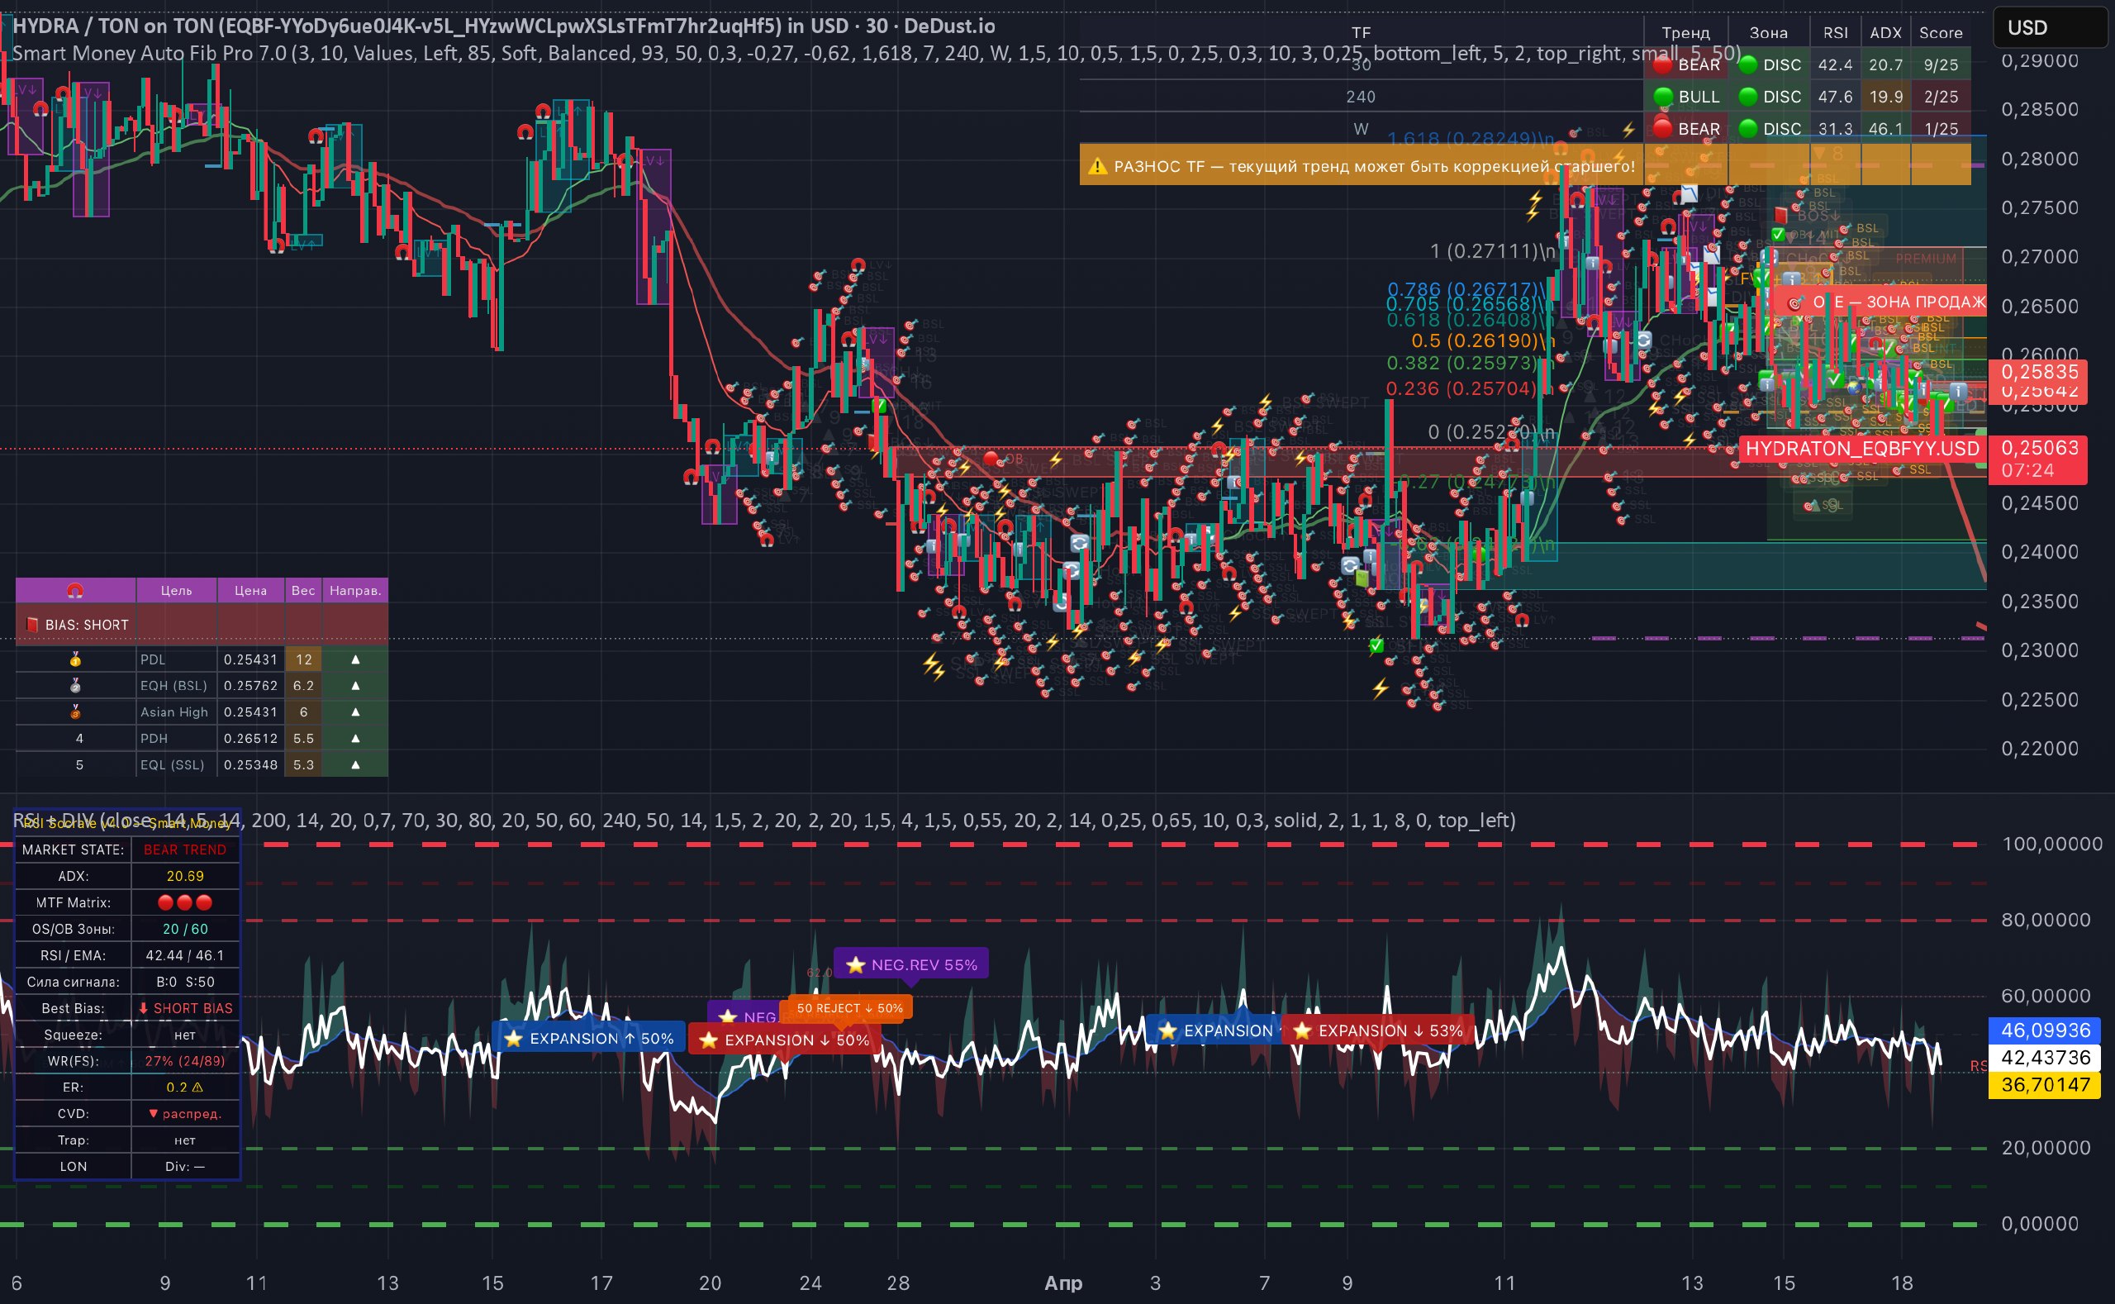Click the green DISC circle in the W row
This screenshot has width=2115, height=1304.
1747,129
